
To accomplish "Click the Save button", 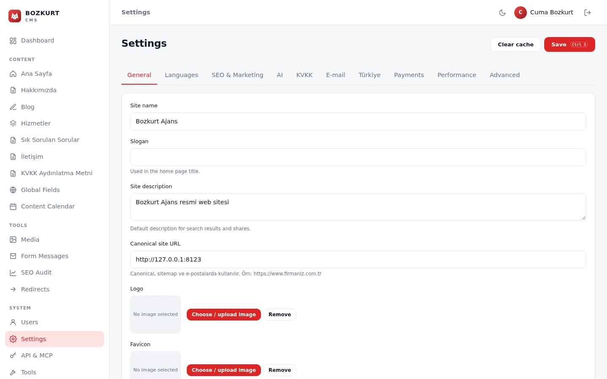I will (x=569, y=45).
